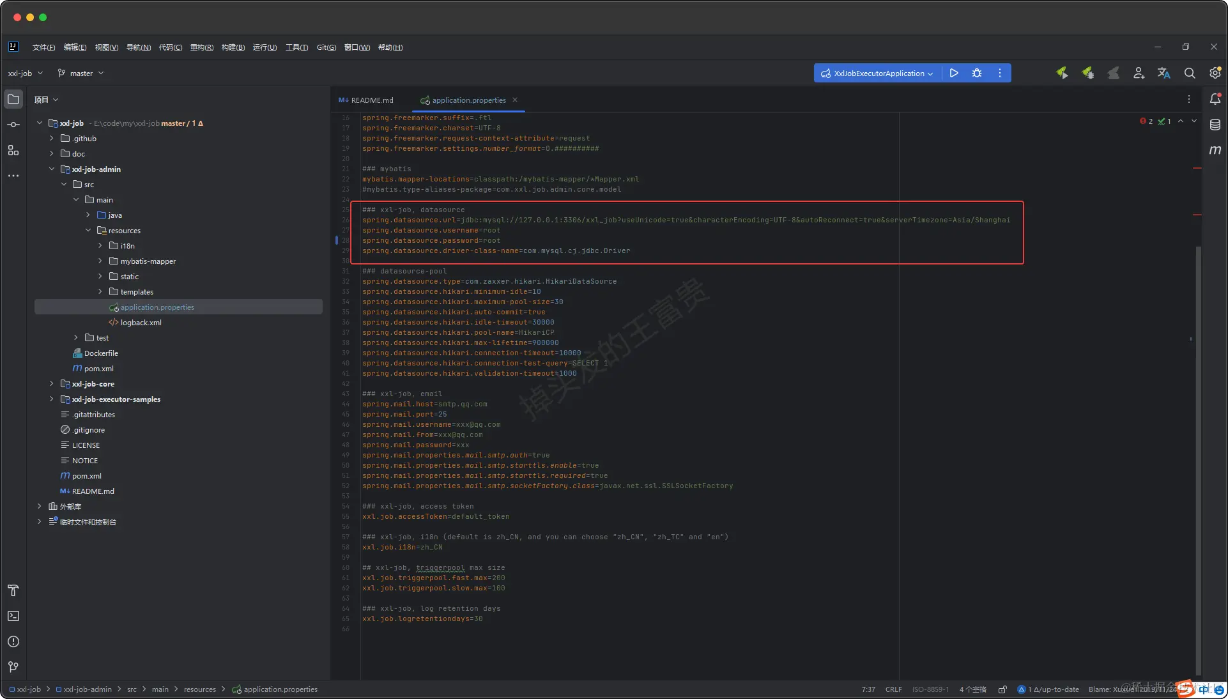This screenshot has height=699, width=1228.
Task: Select logback.xml in the project tree
Action: coord(141,323)
